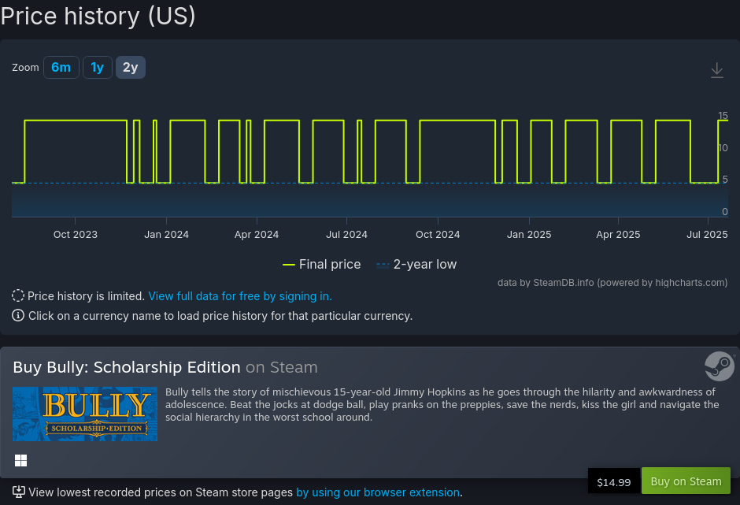Viewport: 740px width, 505px height.
Task: Click the Steam logo icon
Action: 720,366
